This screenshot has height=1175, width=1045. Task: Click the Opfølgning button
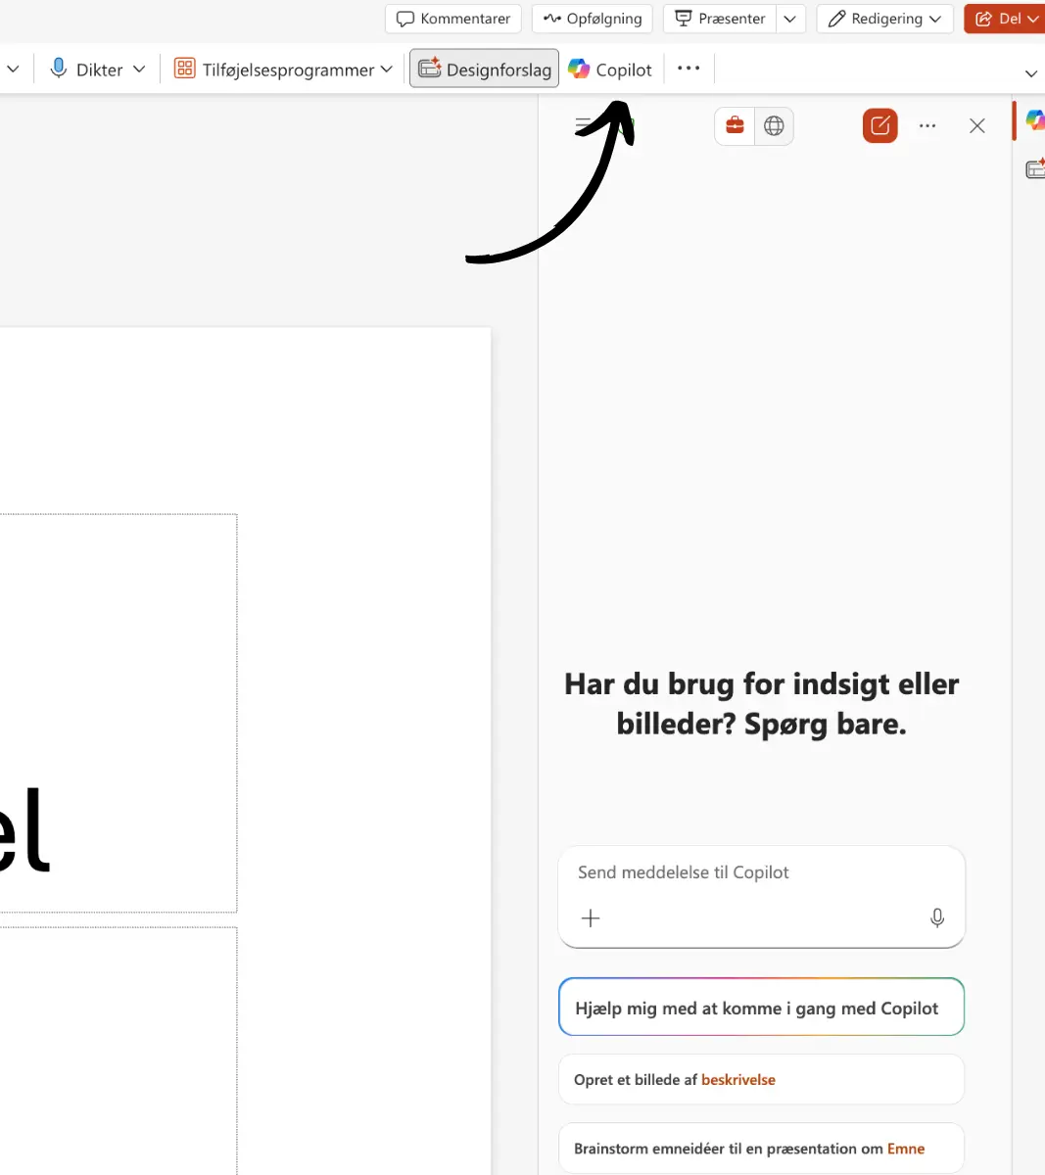click(593, 19)
